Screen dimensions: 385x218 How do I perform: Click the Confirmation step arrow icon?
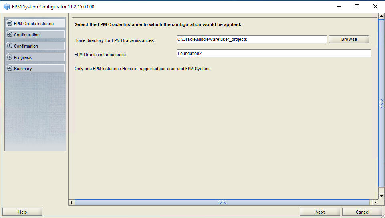tap(10, 46)
